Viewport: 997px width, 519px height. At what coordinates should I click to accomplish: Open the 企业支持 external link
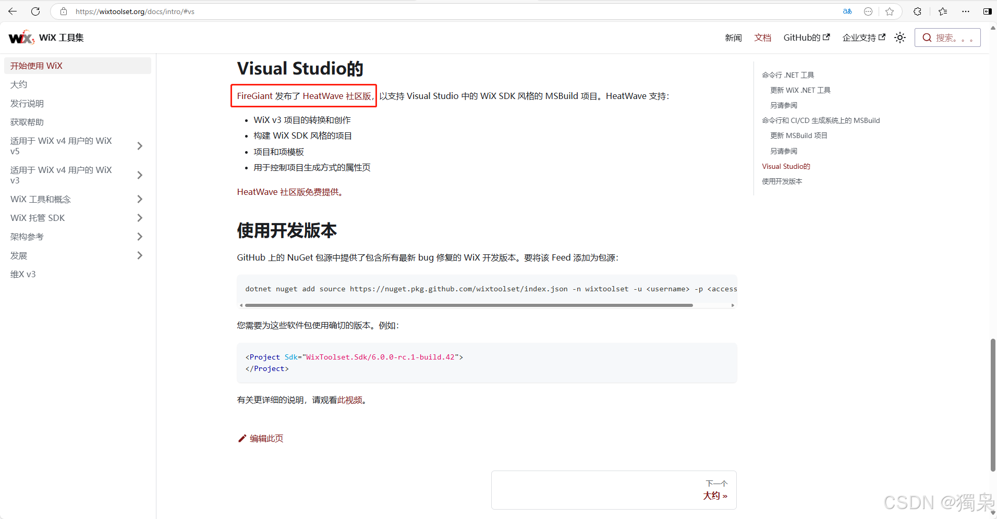(x=864, y=38)
